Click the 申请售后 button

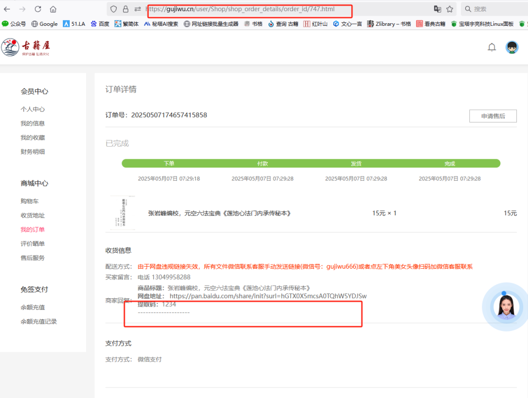point(493,116)
